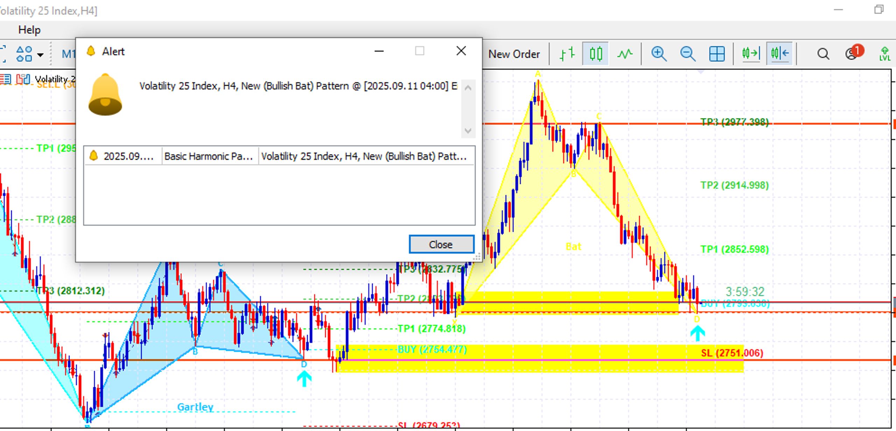Image resolution: width=896 pixels, height=431 pixels.
Task: Click cyan up arrow below Bat point D
Action: (697, 333)
